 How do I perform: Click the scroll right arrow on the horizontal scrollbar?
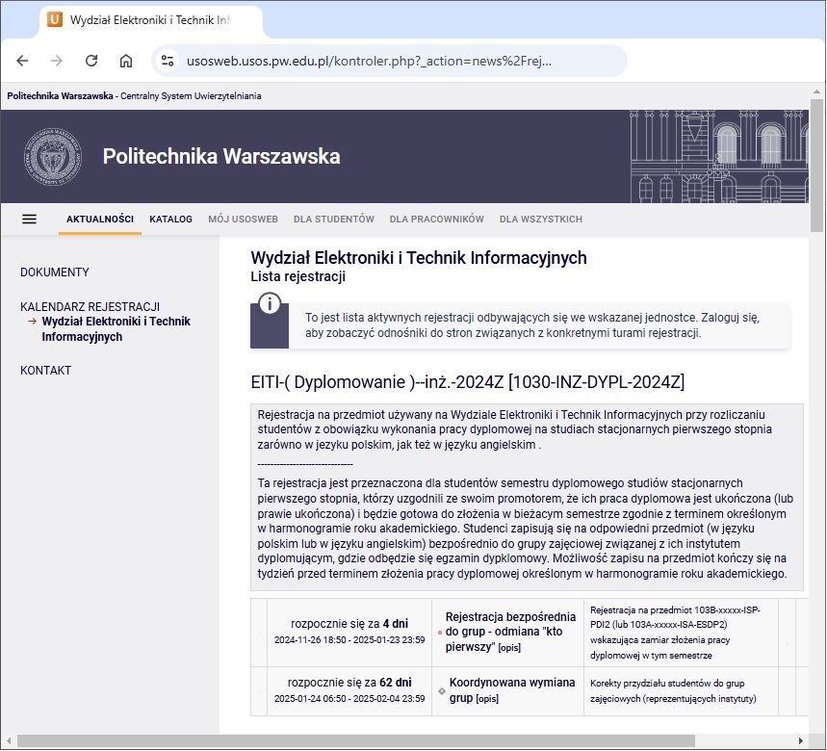(x=801, y=740)
